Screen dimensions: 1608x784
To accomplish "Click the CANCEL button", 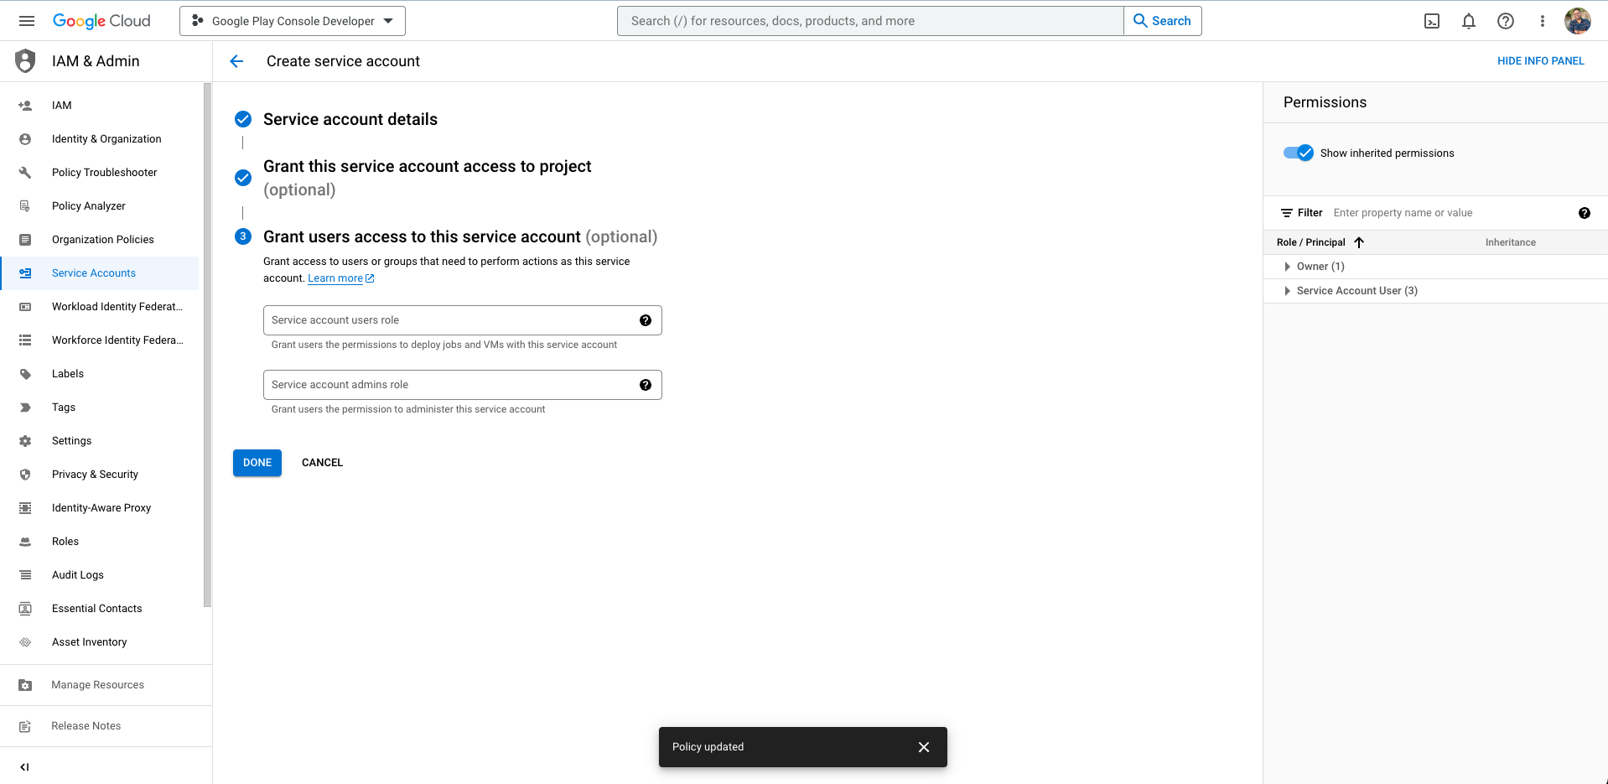I will click(322, 463).
